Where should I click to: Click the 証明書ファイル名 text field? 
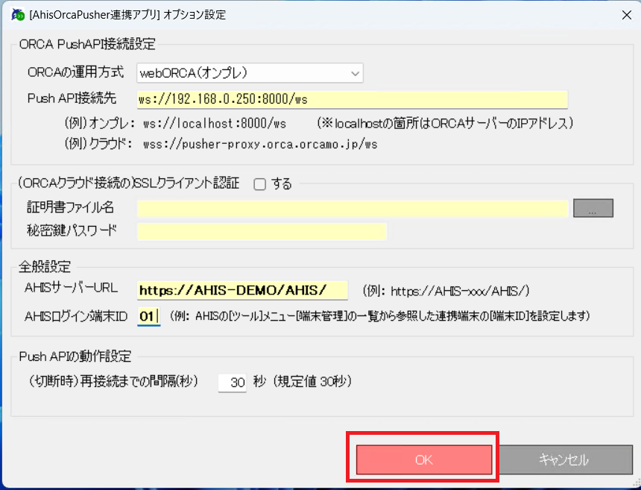click(353, 208)
